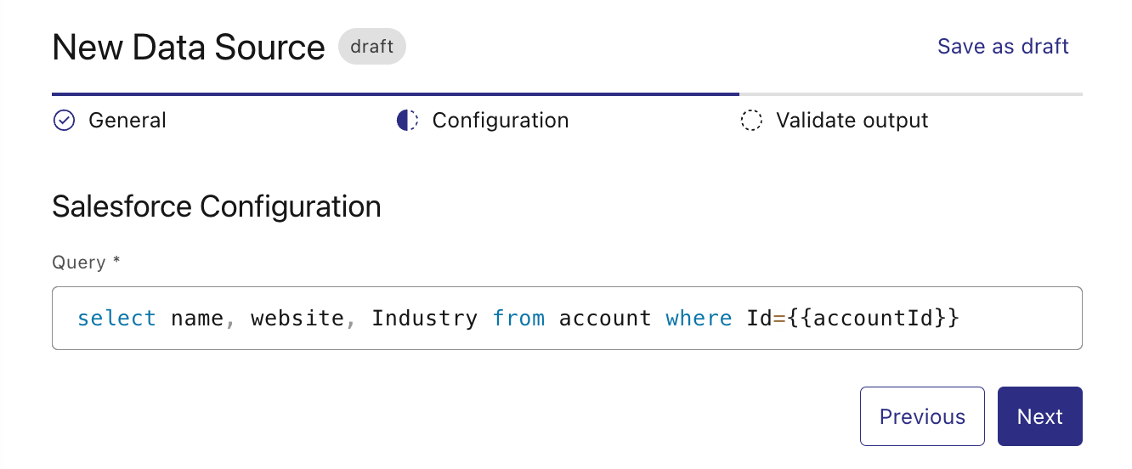Select the Configuration step label

pyautogui.click(x=501, y=121)
